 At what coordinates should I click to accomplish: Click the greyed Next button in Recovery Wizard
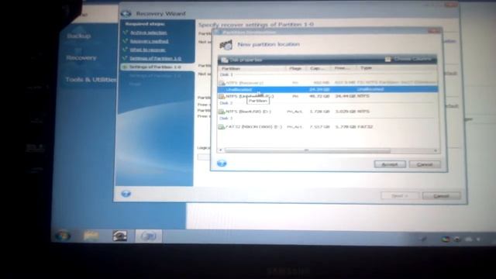tap(400, 196)
